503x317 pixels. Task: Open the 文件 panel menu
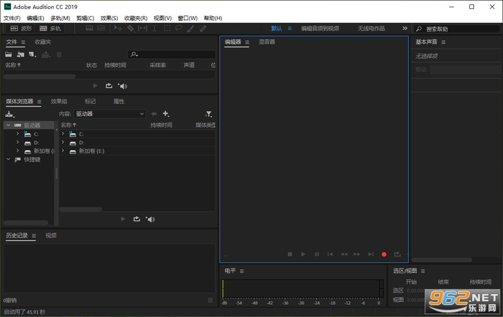pyautogui.click(x=23, y=42)
